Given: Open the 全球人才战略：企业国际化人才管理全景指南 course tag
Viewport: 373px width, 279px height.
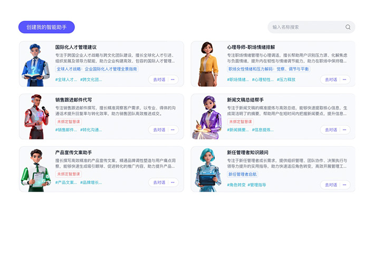Looking at the screenshot, I should [97, 69].
